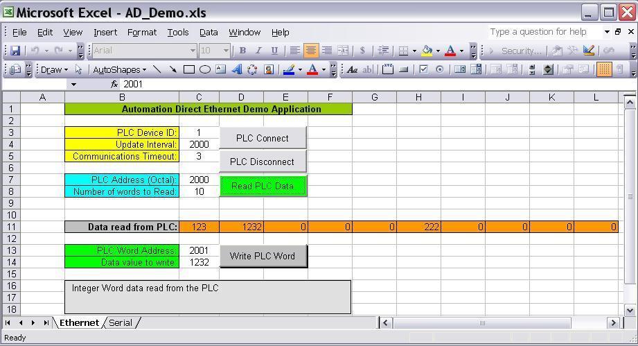Align text left

(294, 51)
